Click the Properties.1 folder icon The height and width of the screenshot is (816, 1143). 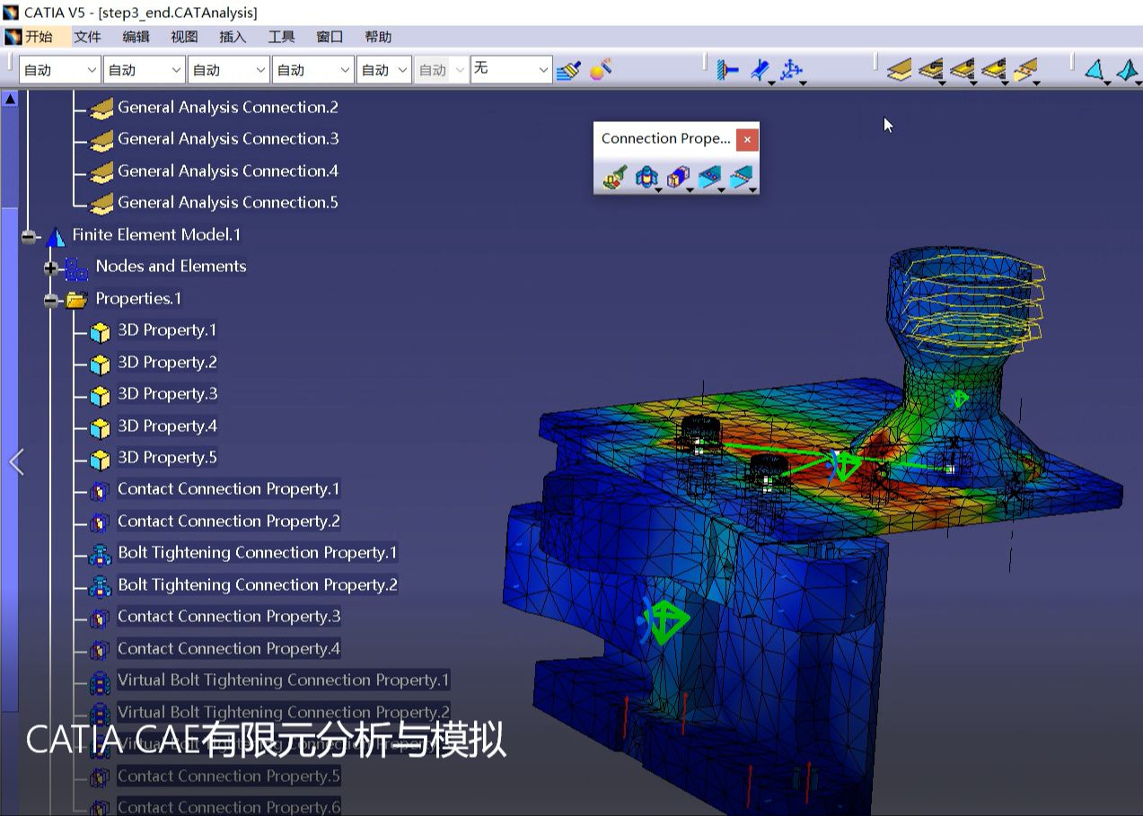click(x=76, y=300)
